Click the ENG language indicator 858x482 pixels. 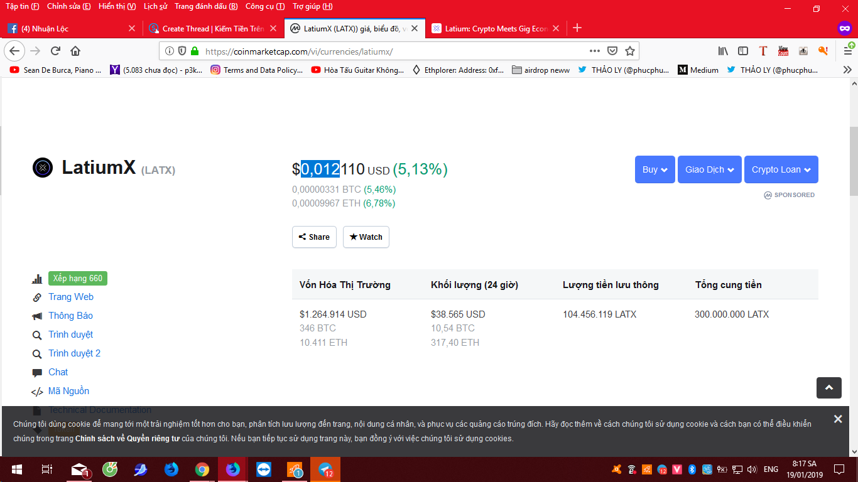tap(771, 469)
